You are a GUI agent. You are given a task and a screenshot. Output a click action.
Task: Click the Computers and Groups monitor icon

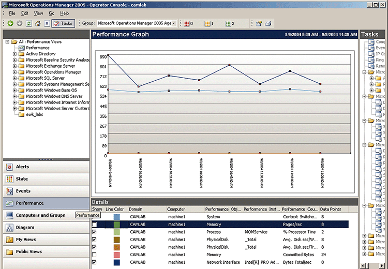click(x=10, y=215)
